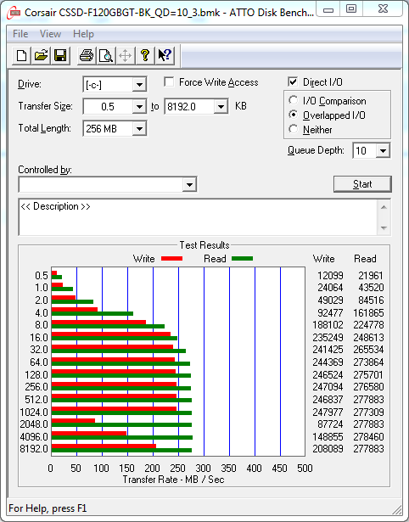Select the Neither radio button
This screenshot has height=522, width=409.
pyautogui.click(x=294, y=129)
